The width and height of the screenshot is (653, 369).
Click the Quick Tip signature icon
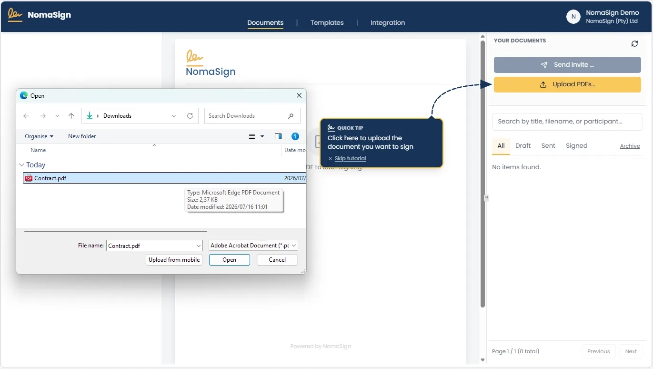point(331,128)
